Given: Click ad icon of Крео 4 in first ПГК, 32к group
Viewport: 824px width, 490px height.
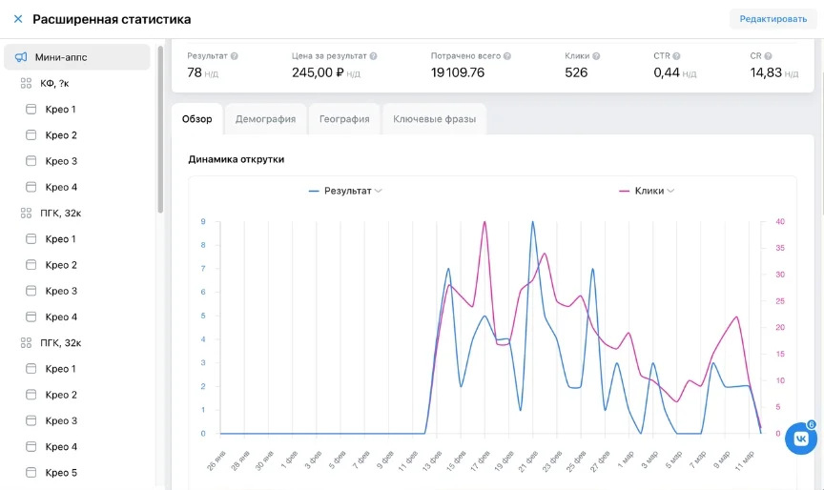Looking at the screenshot, I should coord(31,316).
